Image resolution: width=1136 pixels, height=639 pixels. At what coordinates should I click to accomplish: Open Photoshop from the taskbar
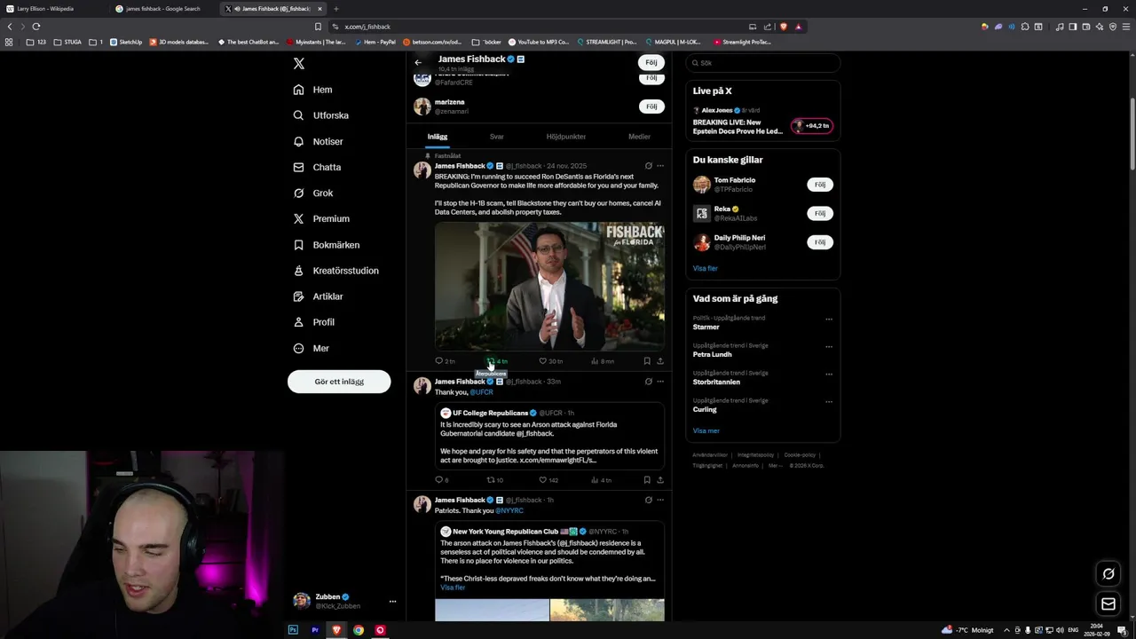pos(293,630)
